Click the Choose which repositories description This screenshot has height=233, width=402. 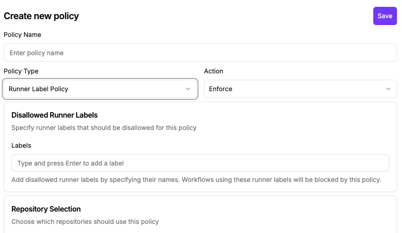85,222
